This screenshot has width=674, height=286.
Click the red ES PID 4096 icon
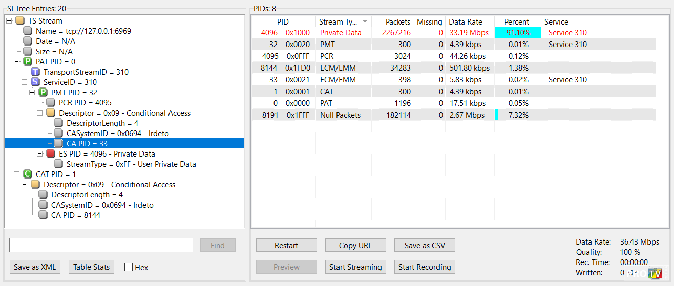click(x=51, y=154)
